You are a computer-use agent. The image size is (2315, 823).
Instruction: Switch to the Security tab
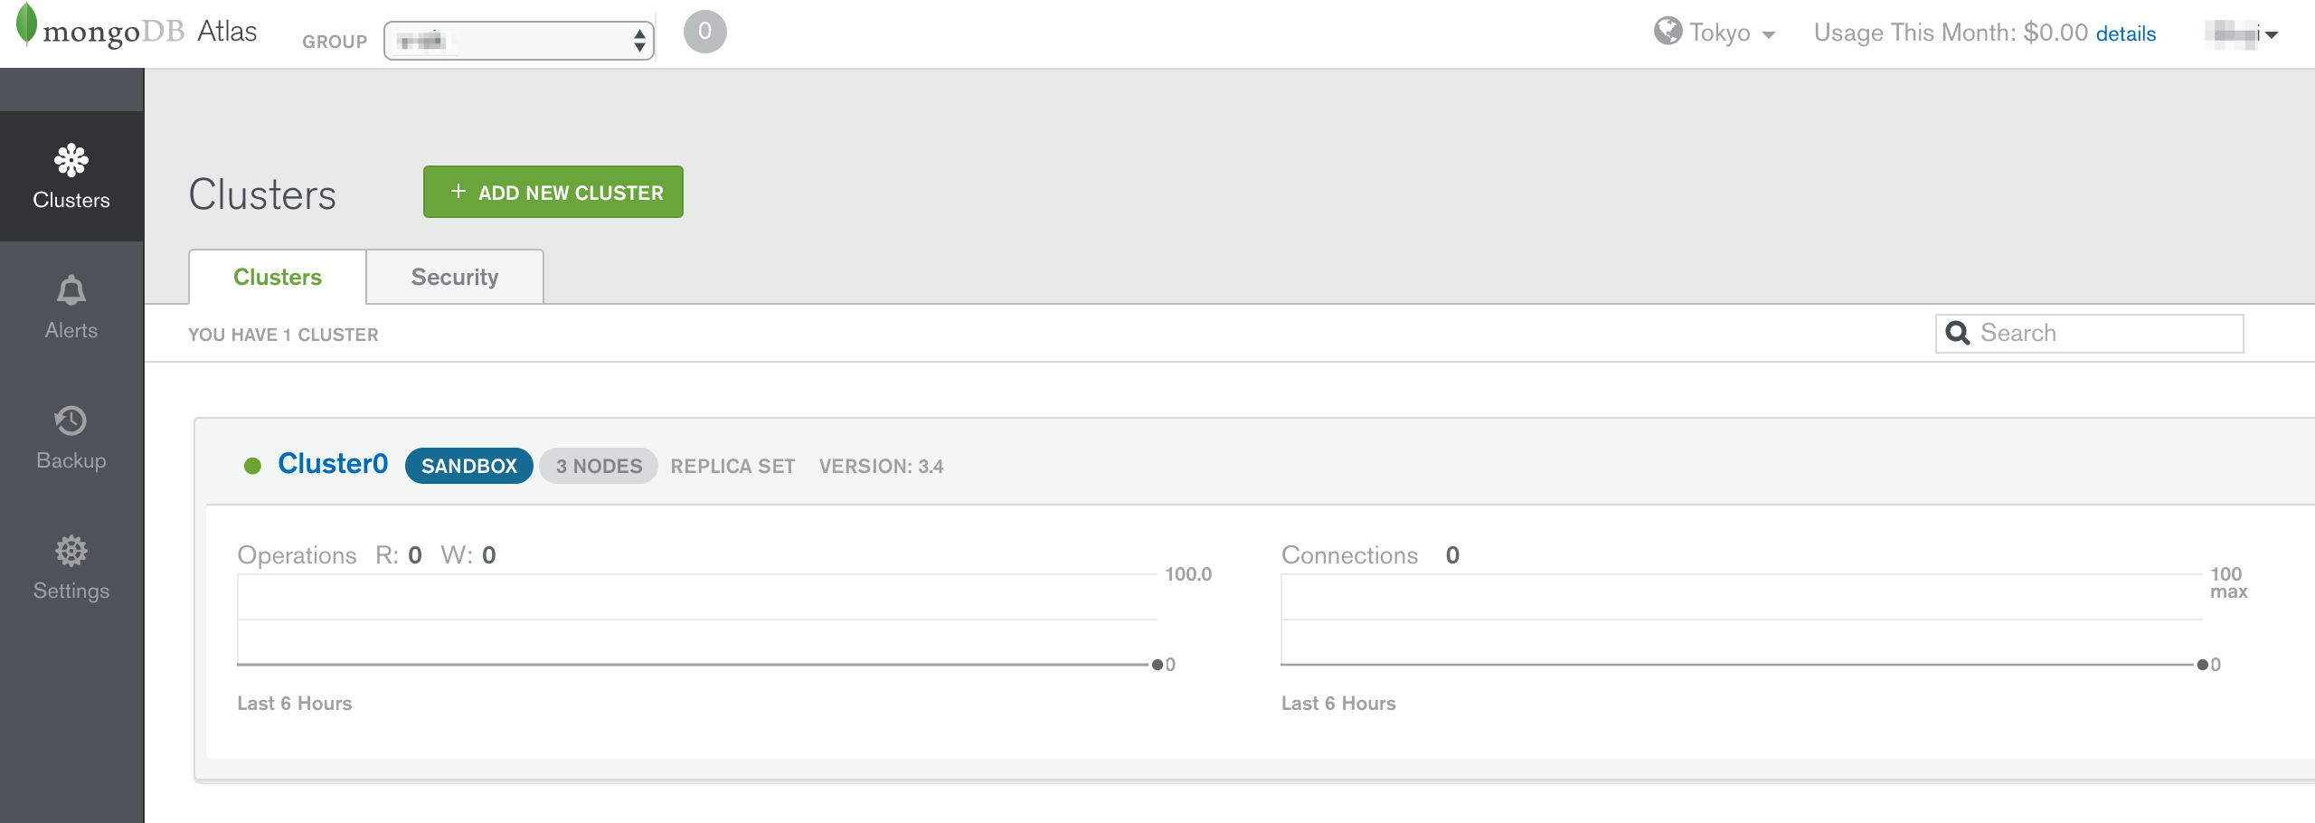click(454, 278)
